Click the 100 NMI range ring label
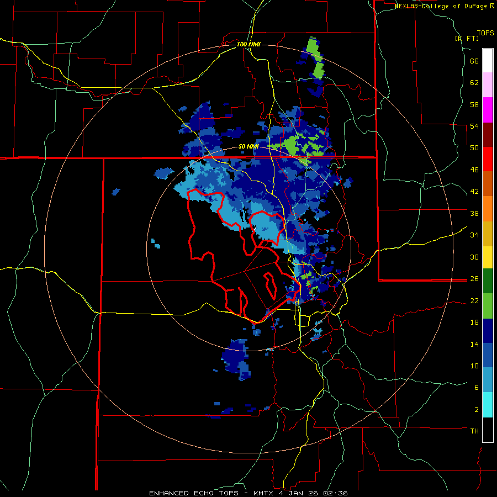The height and width of the screenshot is (497, 497). [x=248, y=44]
